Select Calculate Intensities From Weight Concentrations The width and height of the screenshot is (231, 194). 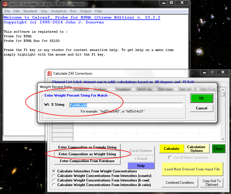(54, 171)
